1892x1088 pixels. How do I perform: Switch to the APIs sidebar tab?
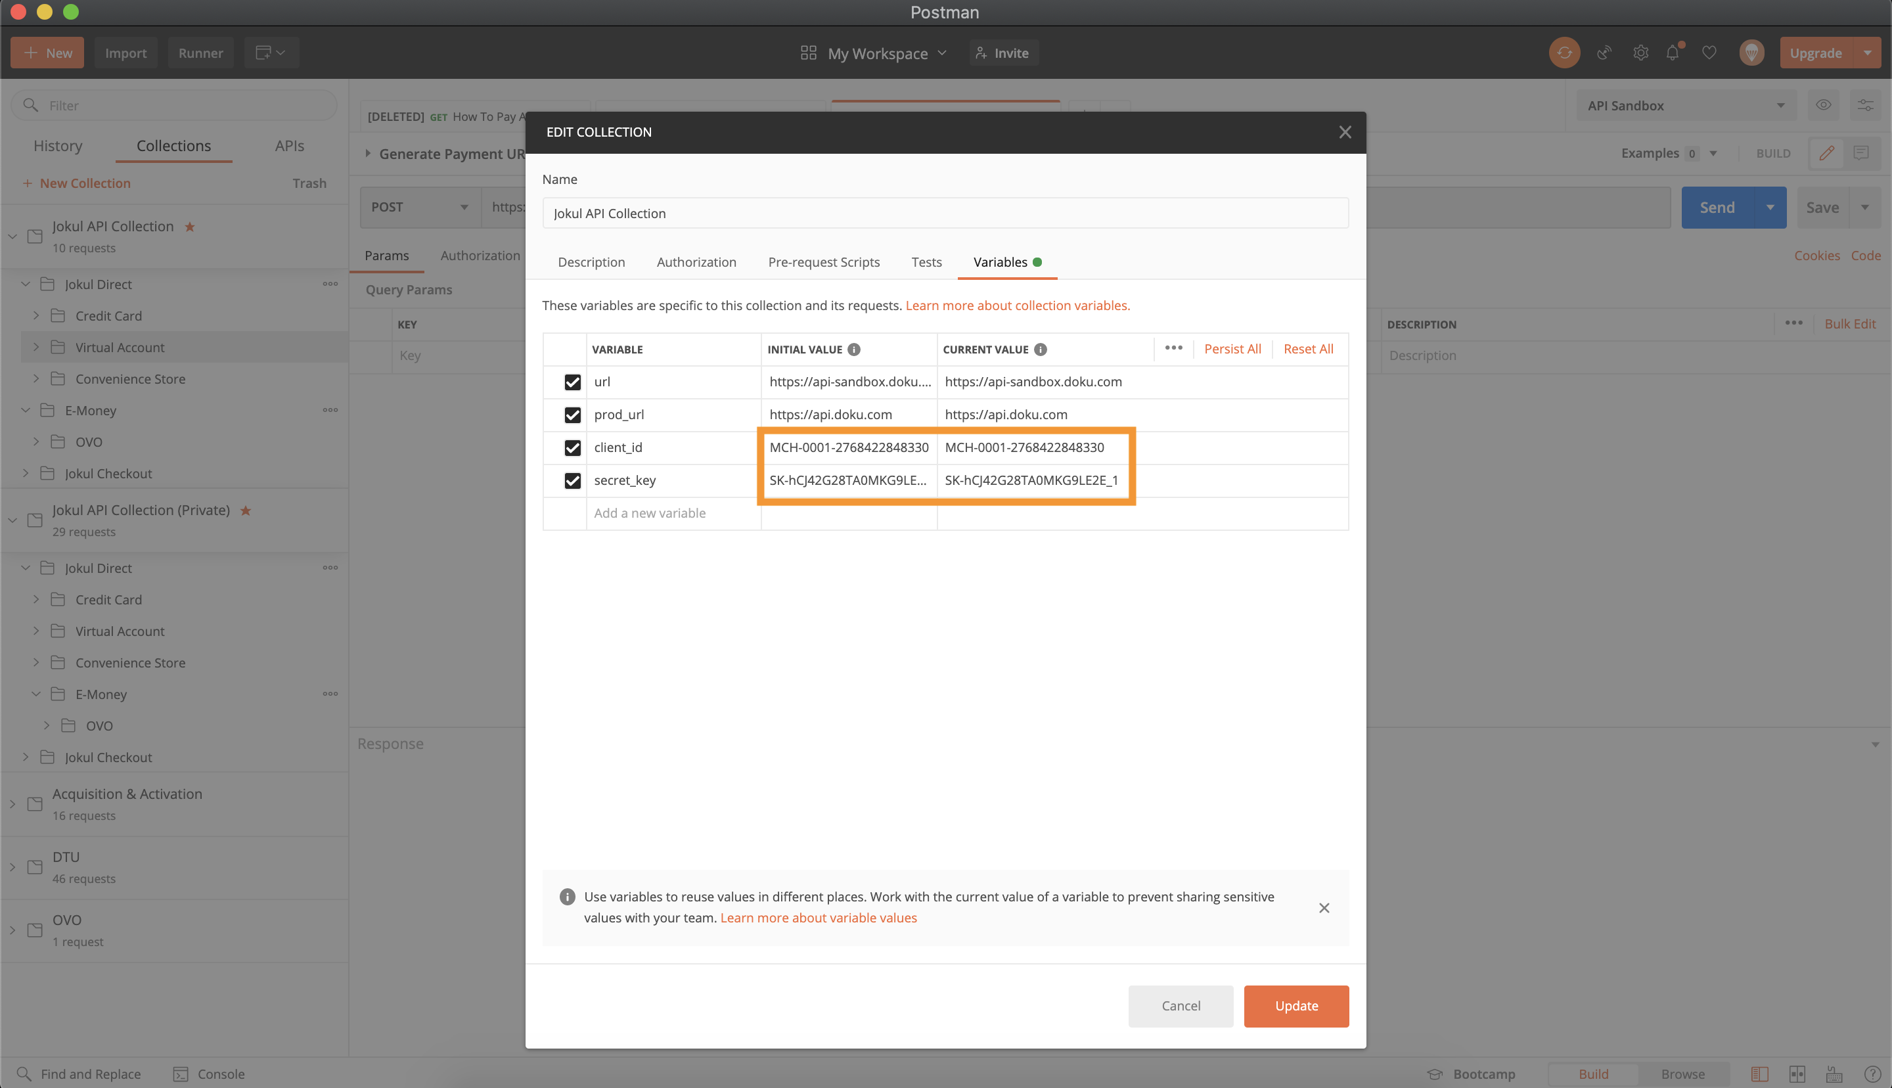click(x=289, y=146)
